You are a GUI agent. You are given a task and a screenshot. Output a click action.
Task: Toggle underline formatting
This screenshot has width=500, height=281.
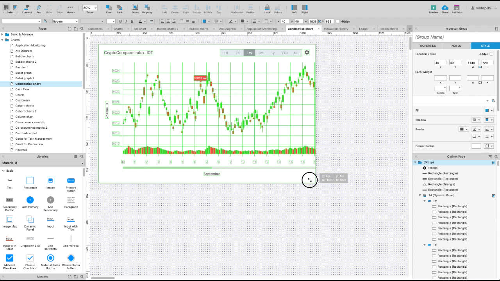132,21
